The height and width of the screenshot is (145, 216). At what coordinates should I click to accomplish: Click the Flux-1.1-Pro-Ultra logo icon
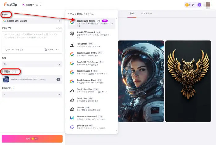[x=72, y=91]
